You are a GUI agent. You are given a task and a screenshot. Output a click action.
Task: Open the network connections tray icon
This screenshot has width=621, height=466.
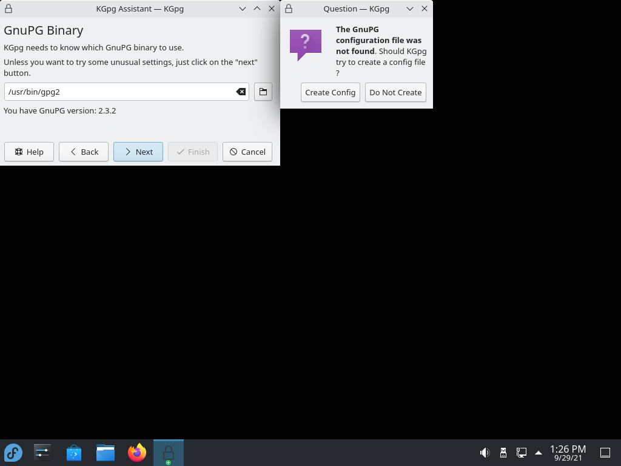pyautogui.click(x=521, y=453)
